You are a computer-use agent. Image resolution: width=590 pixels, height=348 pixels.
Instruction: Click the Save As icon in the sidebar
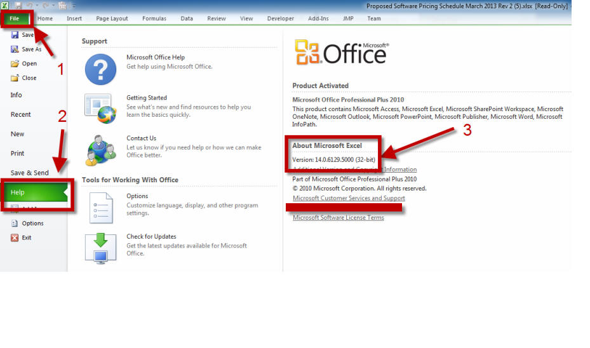click(x=15, y=50)
